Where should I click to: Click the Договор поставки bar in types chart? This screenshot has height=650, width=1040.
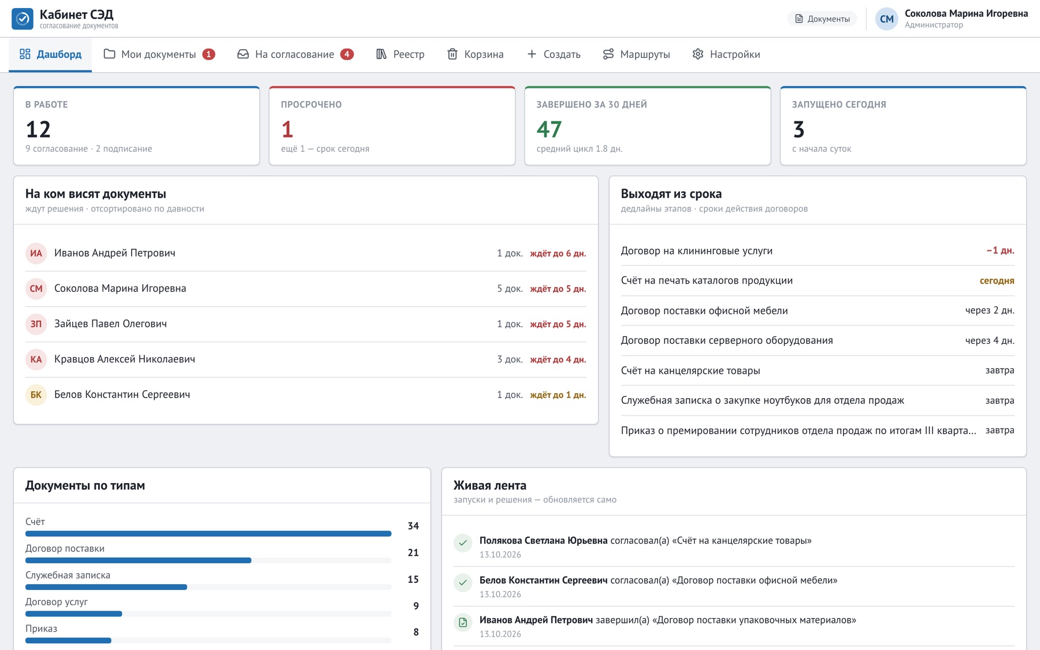tap(209, 560)
